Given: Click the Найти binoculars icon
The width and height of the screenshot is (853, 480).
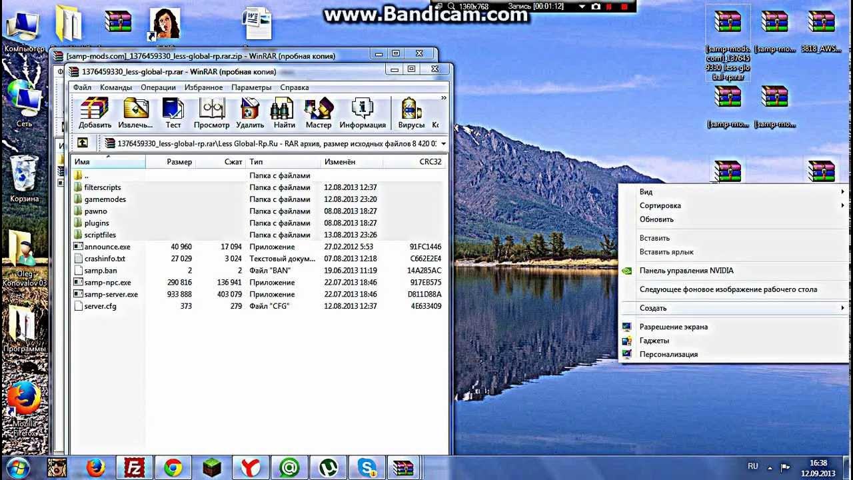Looking at the screenshot, I should (284, 113).
